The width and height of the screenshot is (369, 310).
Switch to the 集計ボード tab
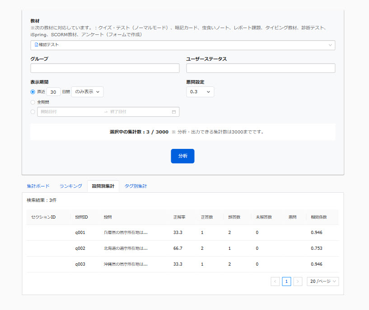point(38,186)
